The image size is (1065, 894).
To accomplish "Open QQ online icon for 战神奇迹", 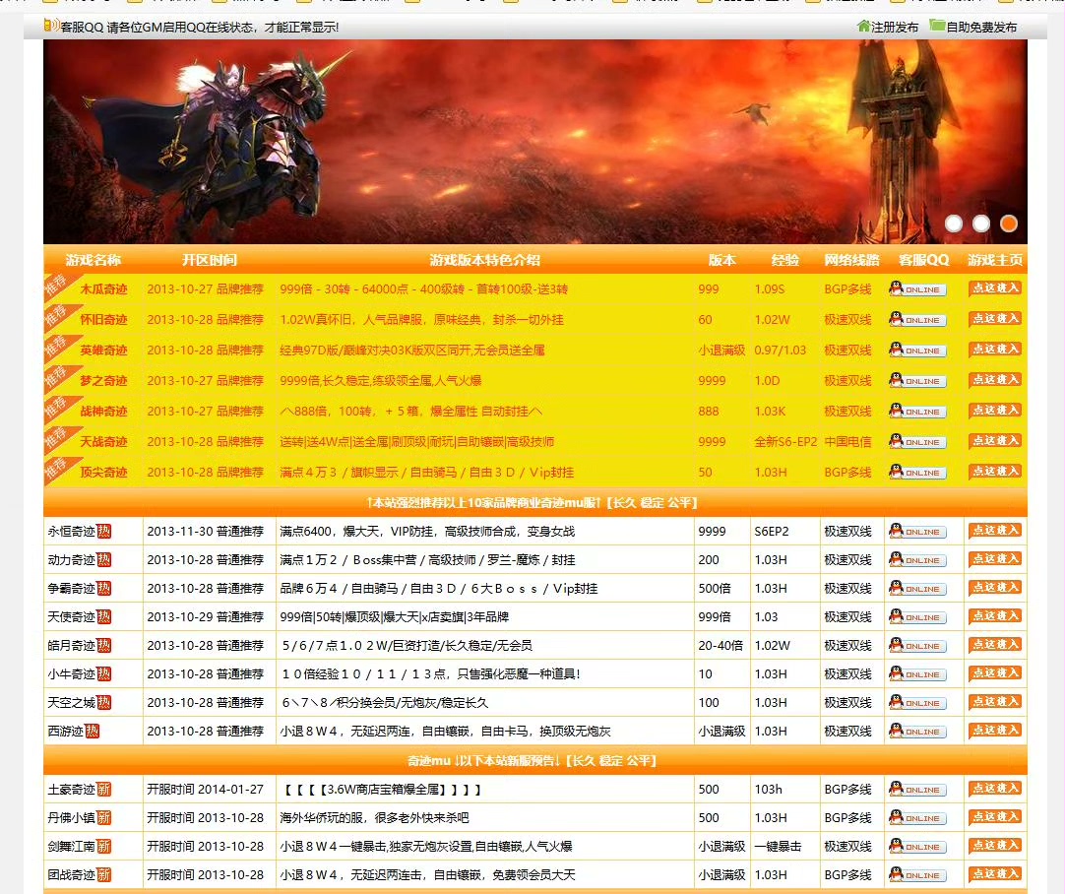I will [917, 411].
